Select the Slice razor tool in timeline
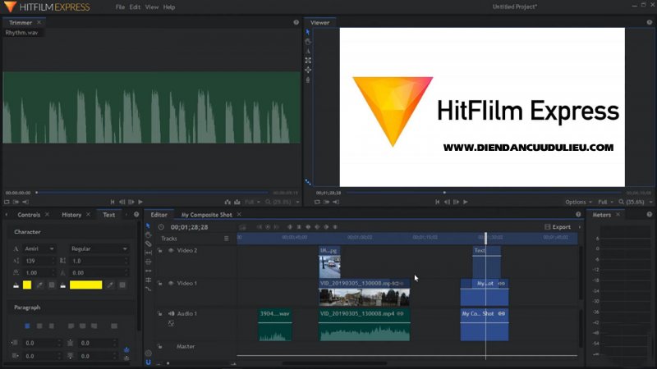Viewport: 657px width, 369px height. point(148,244)
